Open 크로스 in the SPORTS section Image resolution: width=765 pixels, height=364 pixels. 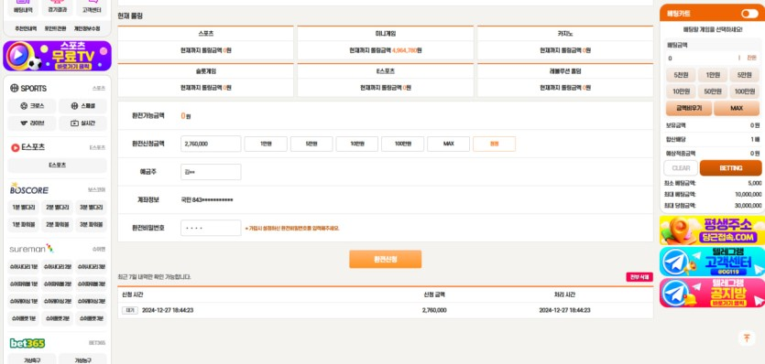[x=32, y=106]
